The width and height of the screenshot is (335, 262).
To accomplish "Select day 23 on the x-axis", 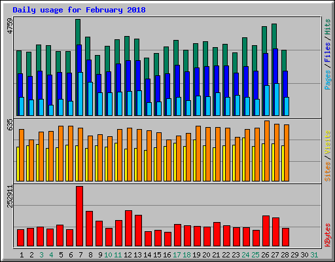I will [236, 255].
